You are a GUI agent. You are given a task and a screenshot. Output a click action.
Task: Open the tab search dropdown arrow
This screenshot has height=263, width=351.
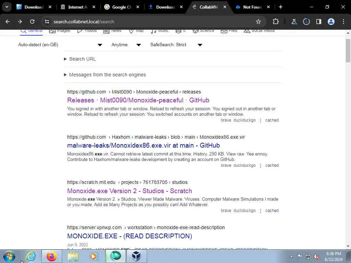[7, 7]
